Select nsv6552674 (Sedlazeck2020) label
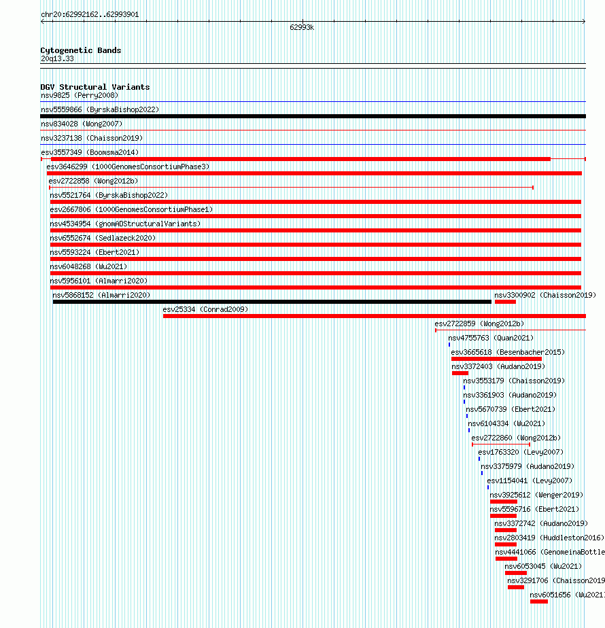The image size is (605, 628). [103, 238]
